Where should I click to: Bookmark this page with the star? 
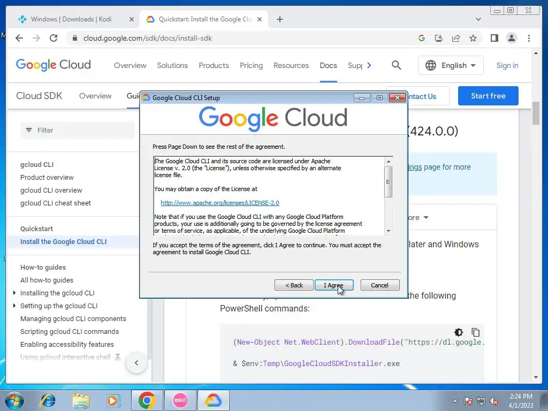click(x=473, y=38)
